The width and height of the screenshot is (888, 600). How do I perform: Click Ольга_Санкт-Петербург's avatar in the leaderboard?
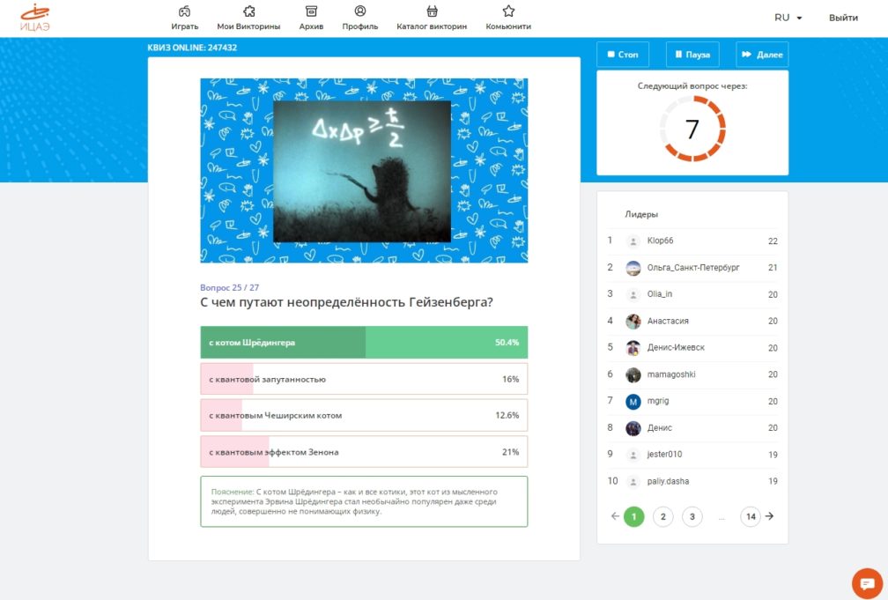coord(633,268)
